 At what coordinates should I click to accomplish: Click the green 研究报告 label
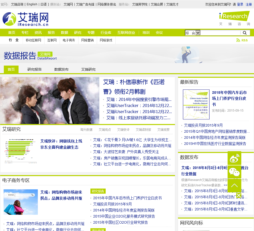98,191
